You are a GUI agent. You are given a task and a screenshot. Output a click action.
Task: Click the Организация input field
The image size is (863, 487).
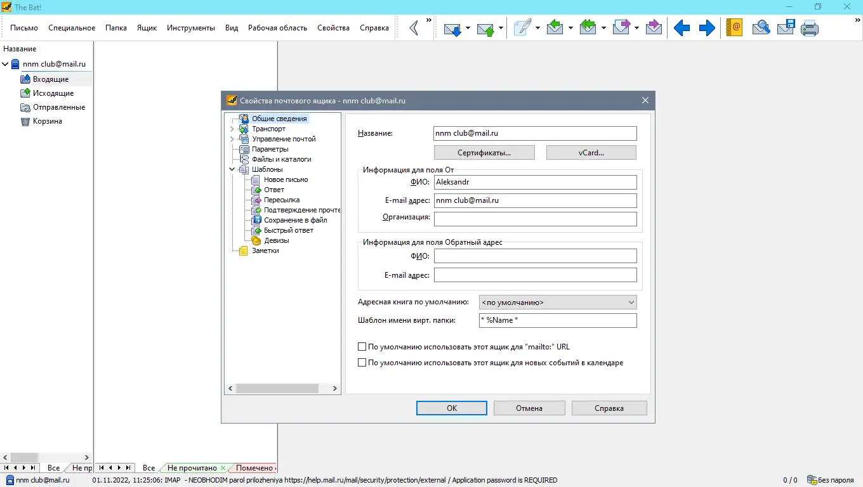535,218
